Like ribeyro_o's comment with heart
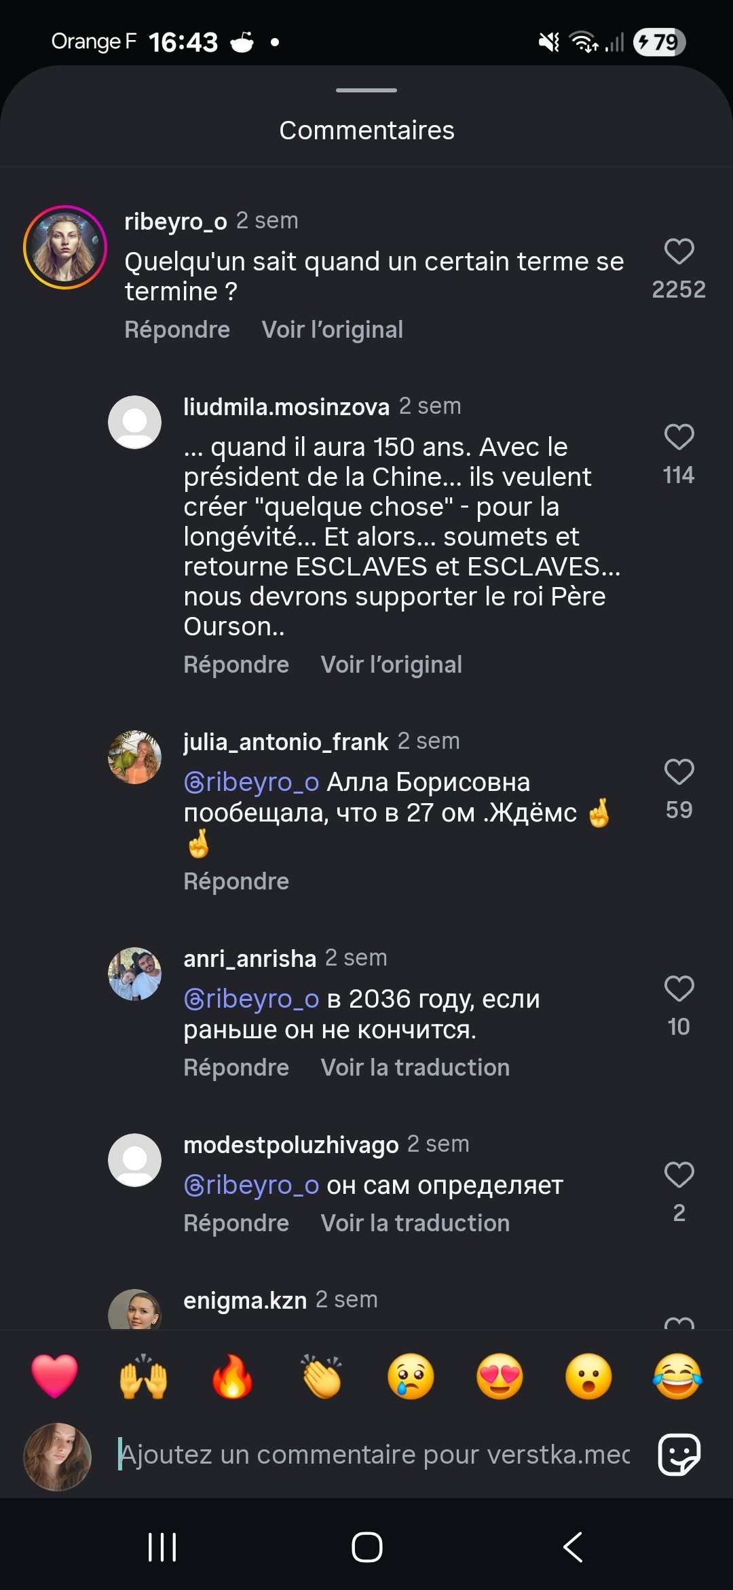Viewport: 733px width, 1590px height. [679, 251]
